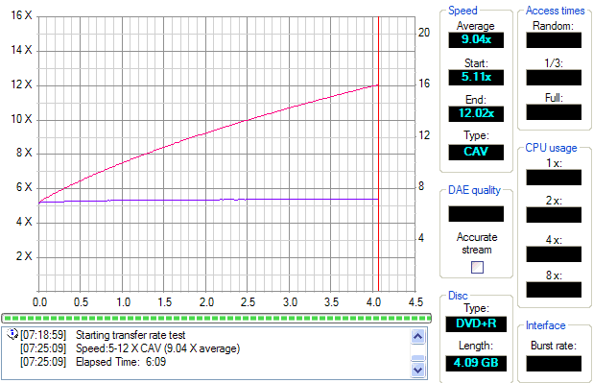Click the 16 X label on the speed axis
Screen dimensions: 593x383
pos(21,15)
